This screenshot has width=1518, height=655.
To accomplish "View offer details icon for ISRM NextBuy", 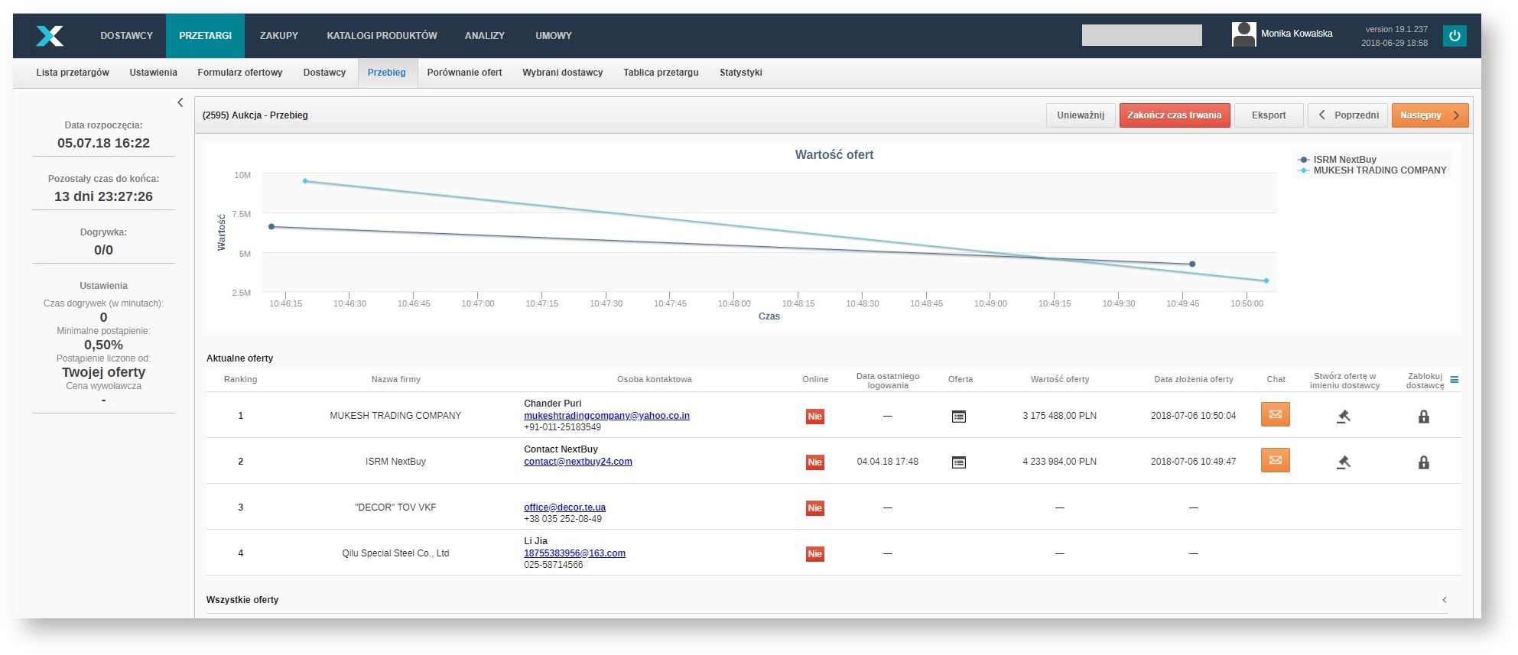I will pos(958,462).
